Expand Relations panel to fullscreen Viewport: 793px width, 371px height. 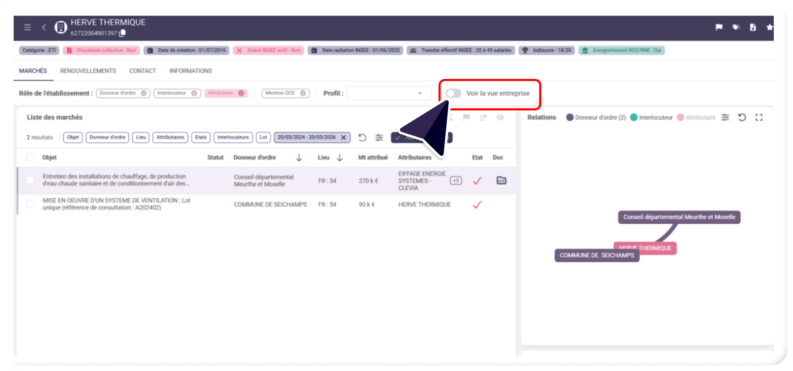[759, 117]
